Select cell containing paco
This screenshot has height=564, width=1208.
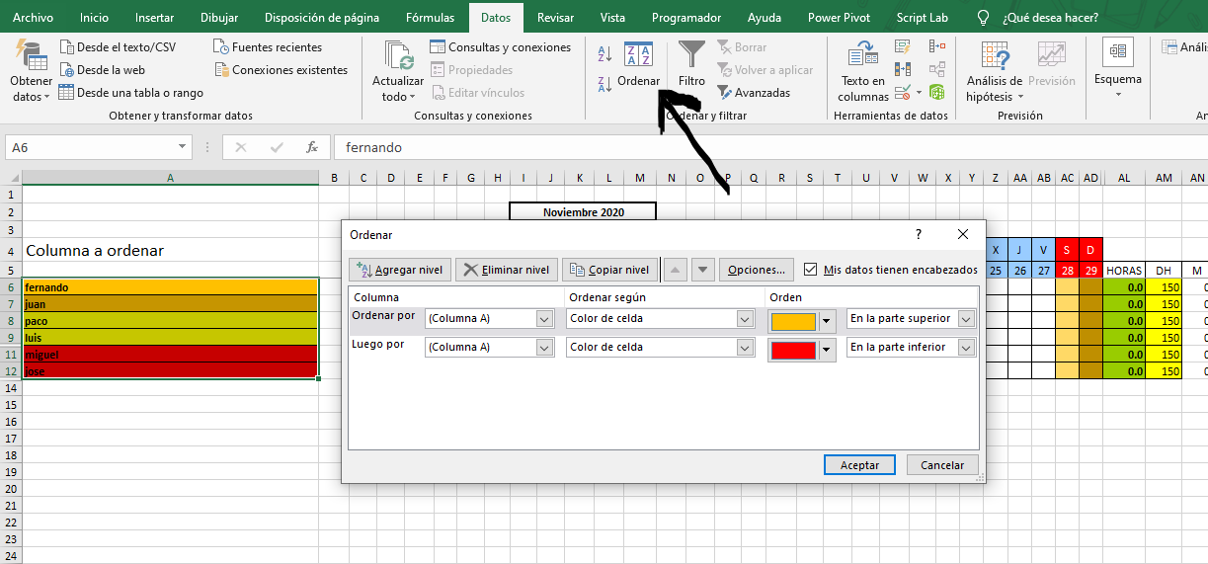tap(170, 321)
